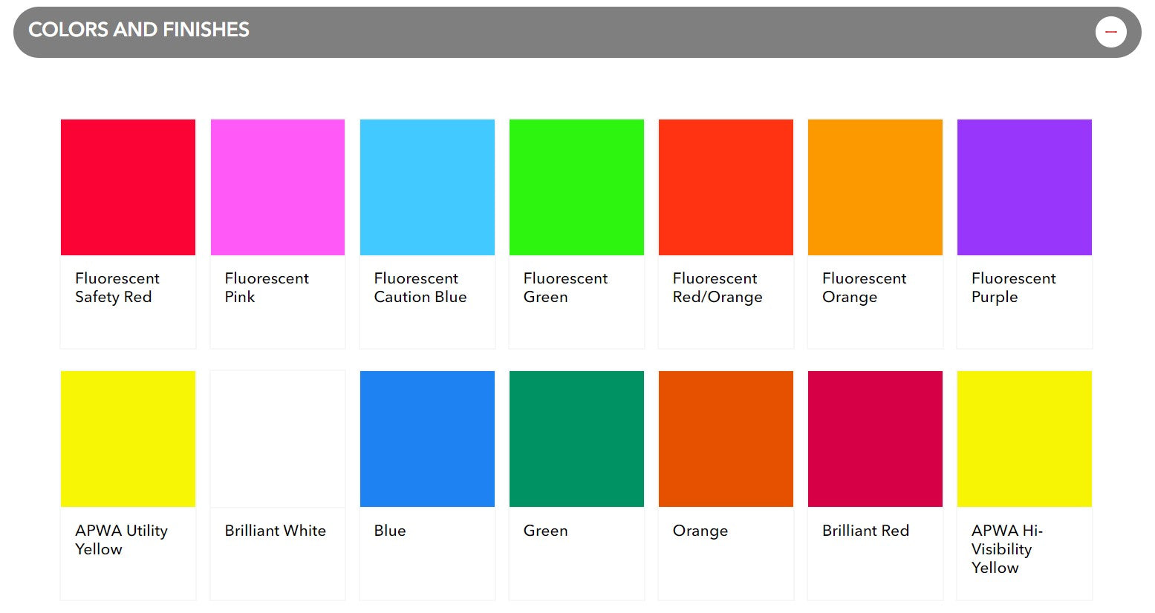Pick the plain Blue color swatch
1155x613 pixels.
point(427,439)
